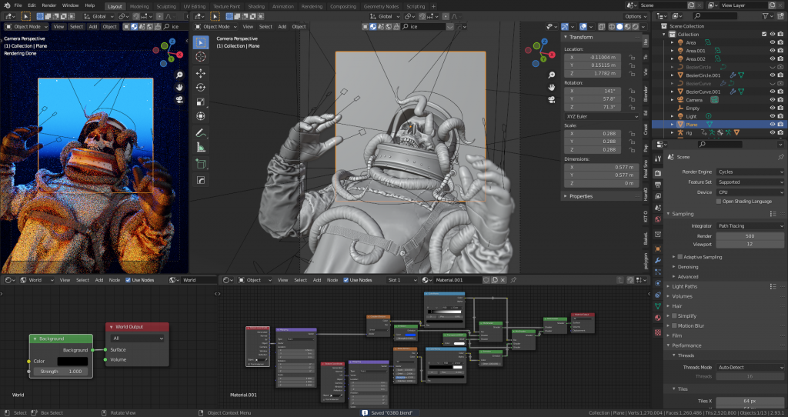The height and width of the screenshot is (417, 788).
Task: Open the XYZ Euler rotation mode dropdown
Action: 601,116
